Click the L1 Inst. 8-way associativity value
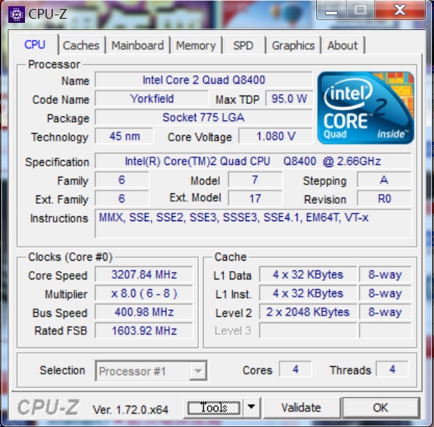This screenshot has width=434, height=427. coord(385,293)
